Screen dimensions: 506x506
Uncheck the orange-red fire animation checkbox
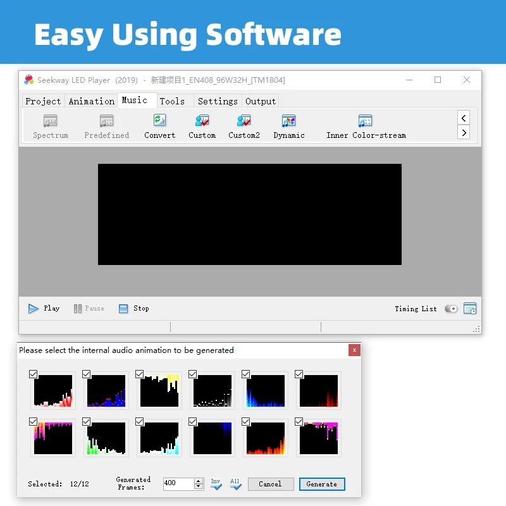pos(245,421)
